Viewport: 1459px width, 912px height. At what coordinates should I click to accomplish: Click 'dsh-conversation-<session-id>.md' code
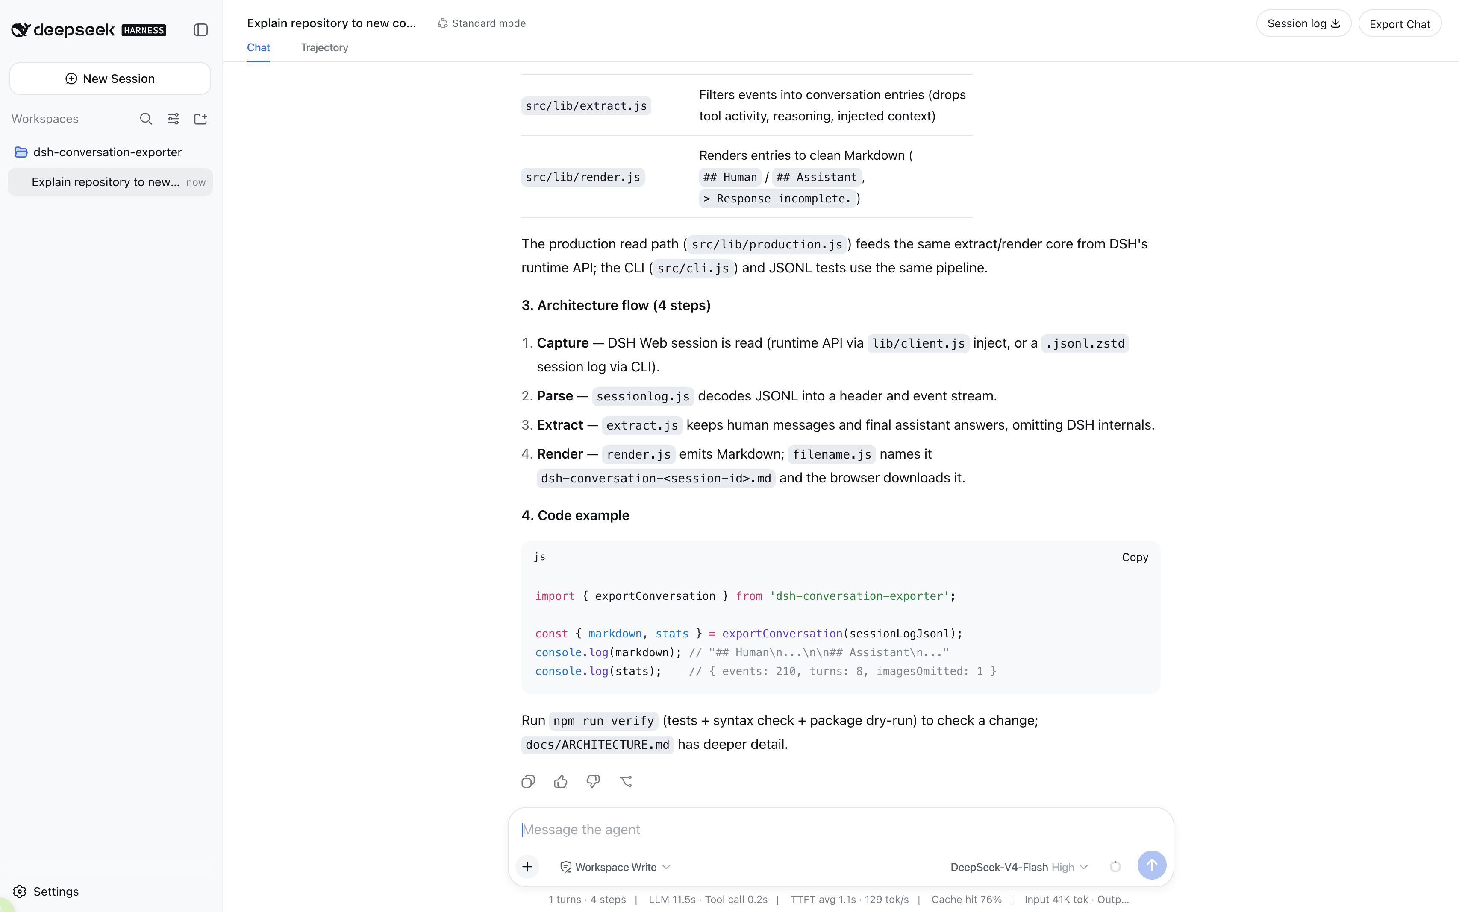(656, 478)
